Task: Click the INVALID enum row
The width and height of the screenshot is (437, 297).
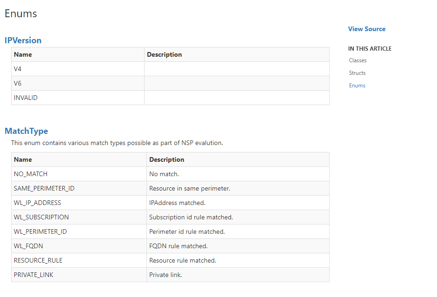Action: [x=170, y=98]
